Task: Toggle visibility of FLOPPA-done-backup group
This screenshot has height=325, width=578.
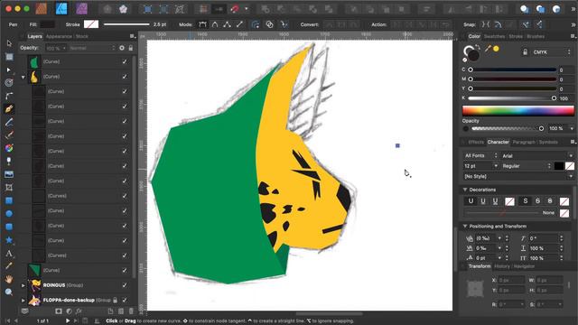Action: (125, 300)
